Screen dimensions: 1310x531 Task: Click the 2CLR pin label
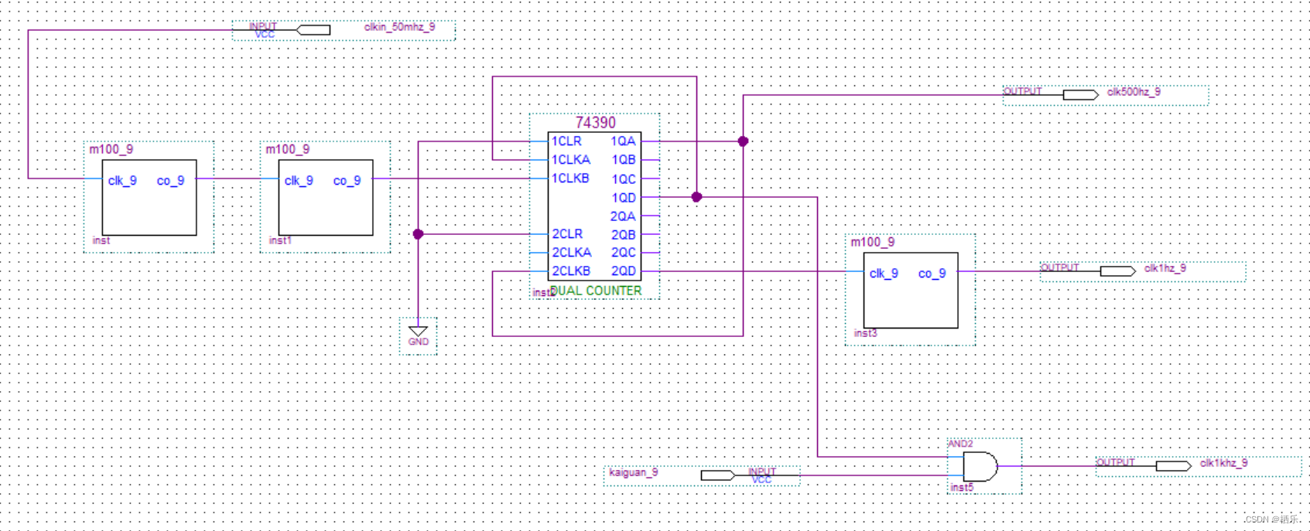coord(567,234)
